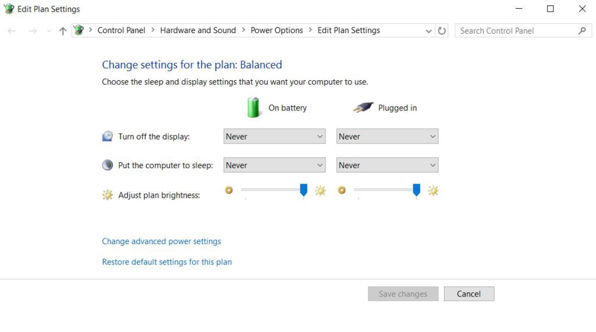Screen dimensions: 596x332
Task: Click the Up arrow to parent folder
Action: point(63,31)
